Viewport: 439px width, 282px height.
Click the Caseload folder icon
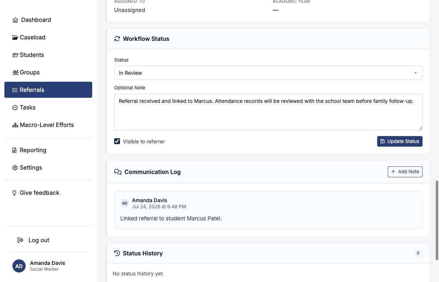coord(15,38)
